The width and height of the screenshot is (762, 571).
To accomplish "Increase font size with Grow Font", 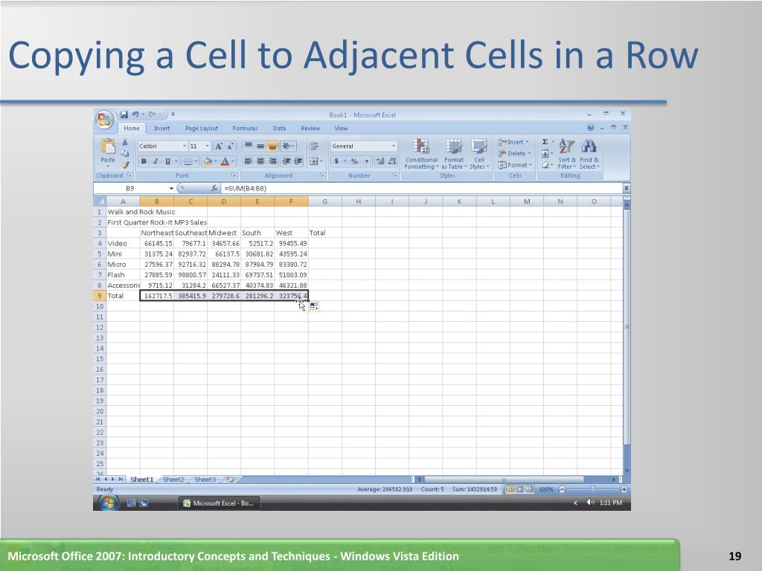I will (x=219, y=146).
